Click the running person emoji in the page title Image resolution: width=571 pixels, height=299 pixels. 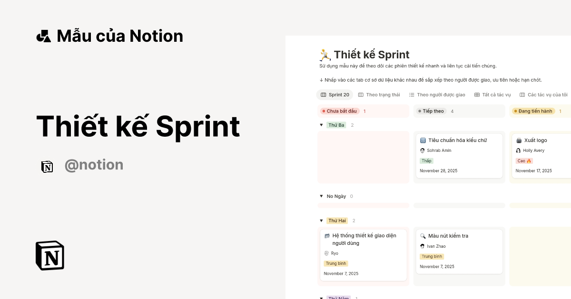point(324,54)
